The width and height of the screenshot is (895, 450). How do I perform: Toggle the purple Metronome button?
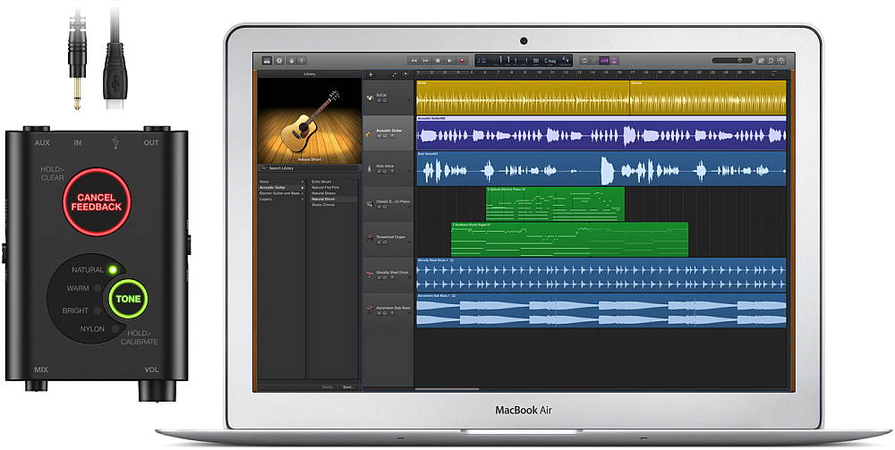point(616,60)
